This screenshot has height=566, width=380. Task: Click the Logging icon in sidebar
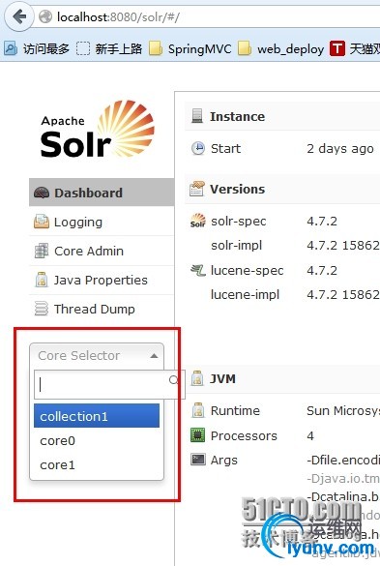(42, 222)
